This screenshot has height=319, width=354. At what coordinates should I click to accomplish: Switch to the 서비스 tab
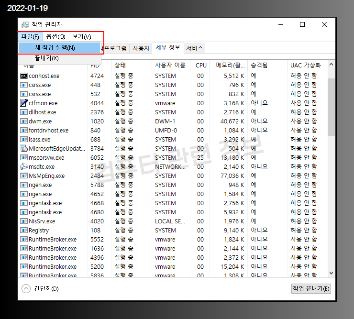[195, 48]
